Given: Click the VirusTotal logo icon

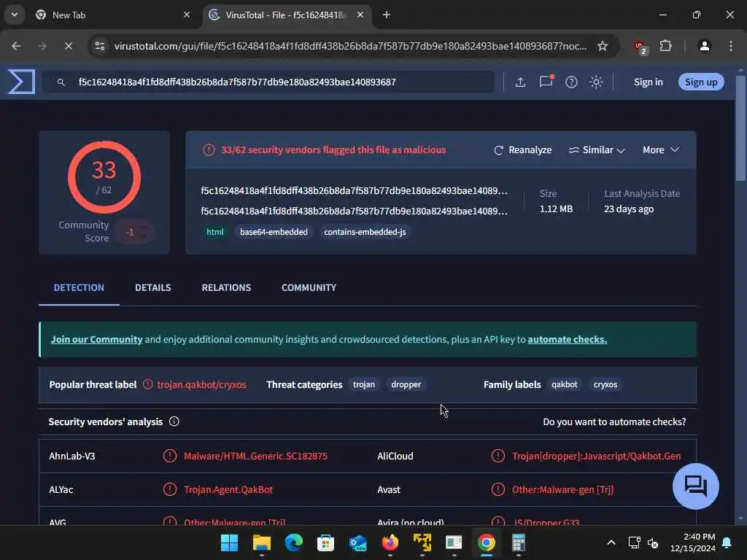Looking at the screenshot, I should tap(21, 82).
